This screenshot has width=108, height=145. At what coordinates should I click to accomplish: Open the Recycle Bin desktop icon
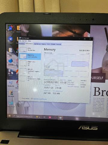click(x=10, y=83)
